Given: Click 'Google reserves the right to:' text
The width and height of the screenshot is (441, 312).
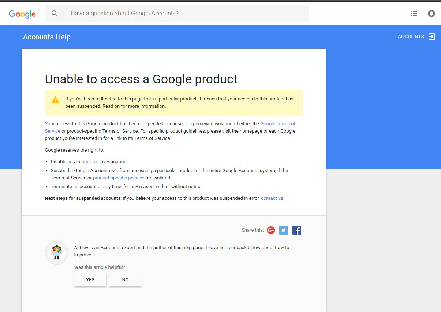Looking at the screenshot, I should (x=75, y=150).
